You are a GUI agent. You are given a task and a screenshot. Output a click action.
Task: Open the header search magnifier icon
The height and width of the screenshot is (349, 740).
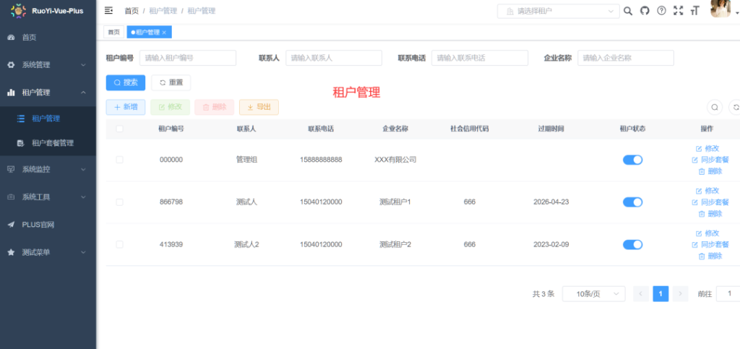click(628, 11)
